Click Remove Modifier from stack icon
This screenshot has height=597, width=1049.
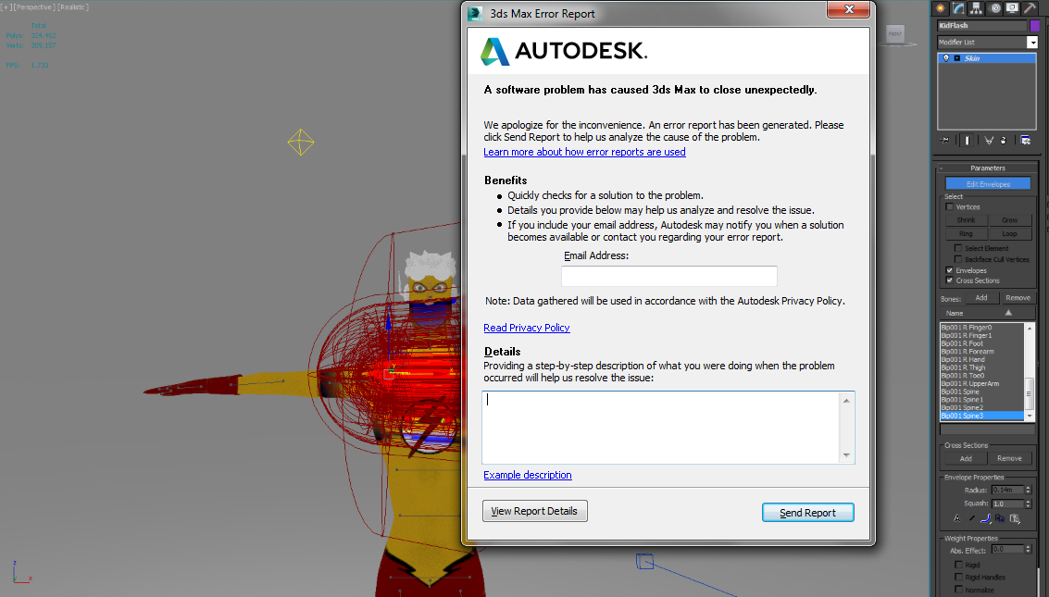[1003, 141]
